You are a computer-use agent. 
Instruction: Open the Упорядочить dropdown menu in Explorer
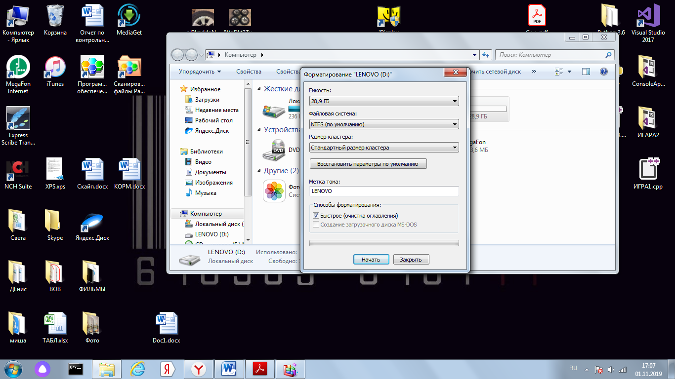[200, 72]
